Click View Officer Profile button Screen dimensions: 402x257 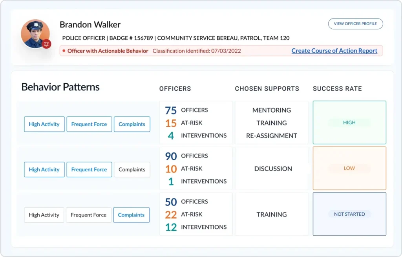tap(355, 24)
